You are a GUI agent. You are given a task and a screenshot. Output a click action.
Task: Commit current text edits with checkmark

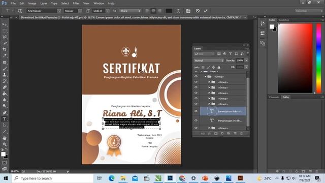tap(206, 11)
